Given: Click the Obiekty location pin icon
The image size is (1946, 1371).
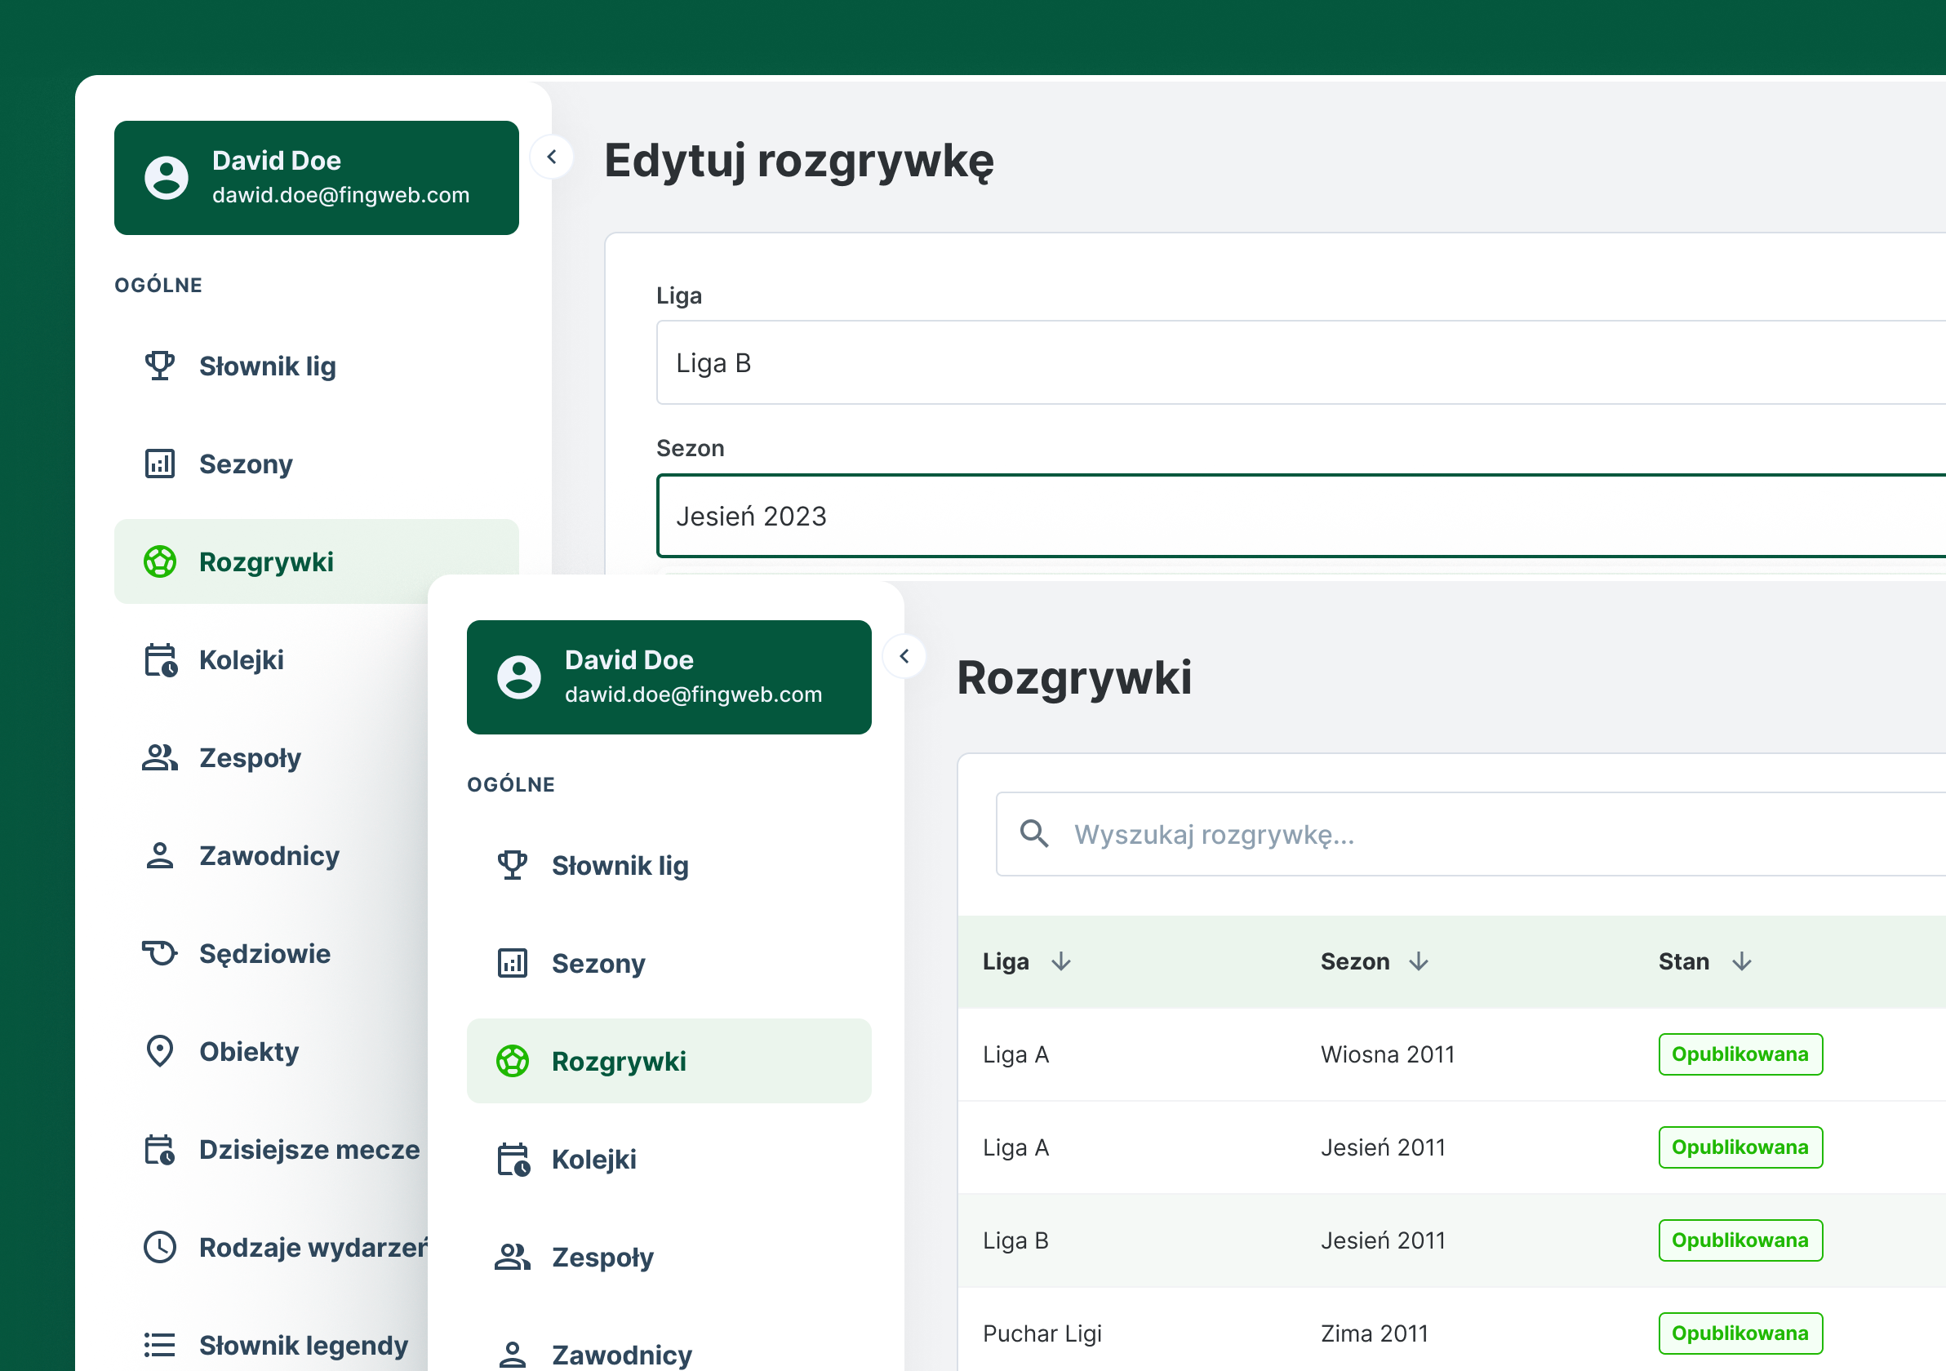Looking at the screenshot, I should click(x=159, y=1052).
